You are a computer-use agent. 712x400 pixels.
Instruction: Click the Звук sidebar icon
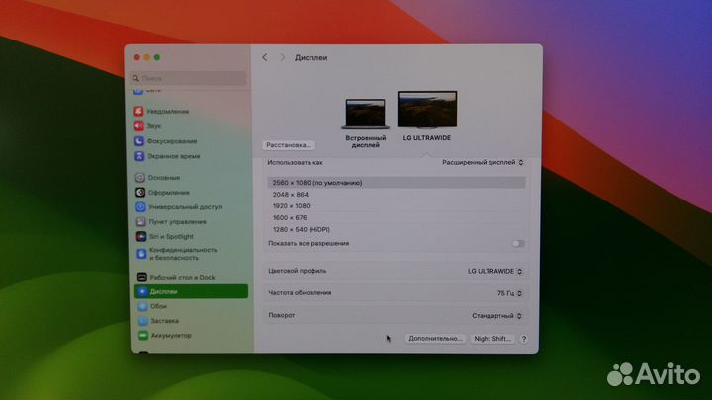(x=139, y=126)
